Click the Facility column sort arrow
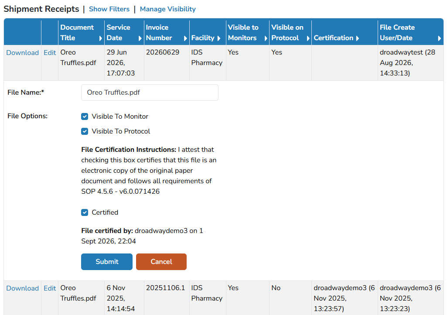Screen dimensions: 447x315 218,38
